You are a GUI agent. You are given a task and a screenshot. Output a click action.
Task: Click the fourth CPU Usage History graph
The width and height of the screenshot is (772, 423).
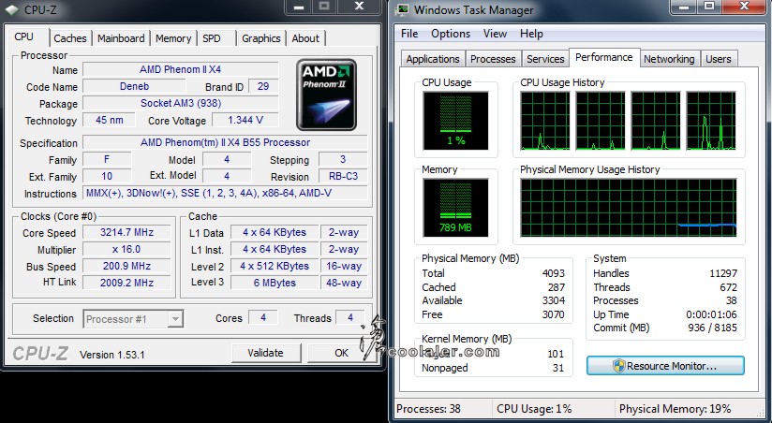tap(711, 121)
